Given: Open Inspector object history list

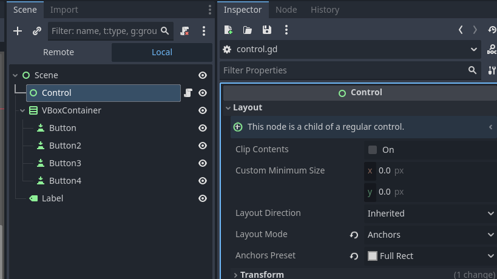Looking at the screenshot, I should click(x=492, y=30).
